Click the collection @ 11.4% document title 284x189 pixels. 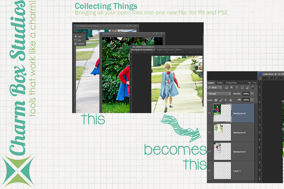pos(273,74)
